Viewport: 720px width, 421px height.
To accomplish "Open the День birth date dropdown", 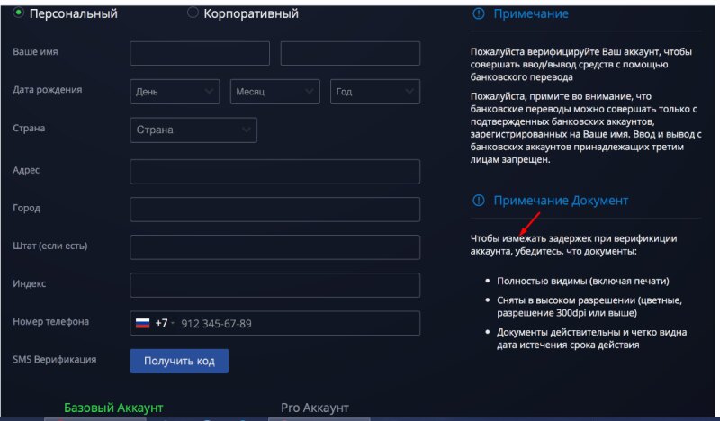I will [175, 92].
